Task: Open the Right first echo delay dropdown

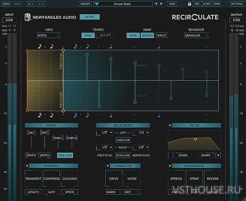Action: (105, 147)
